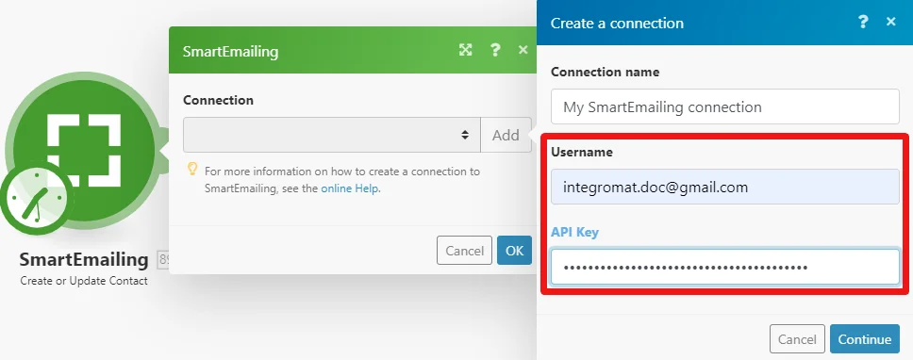Follow the online Help link
Viewport: 913px width, 360px height.
(x=350, y=188)
